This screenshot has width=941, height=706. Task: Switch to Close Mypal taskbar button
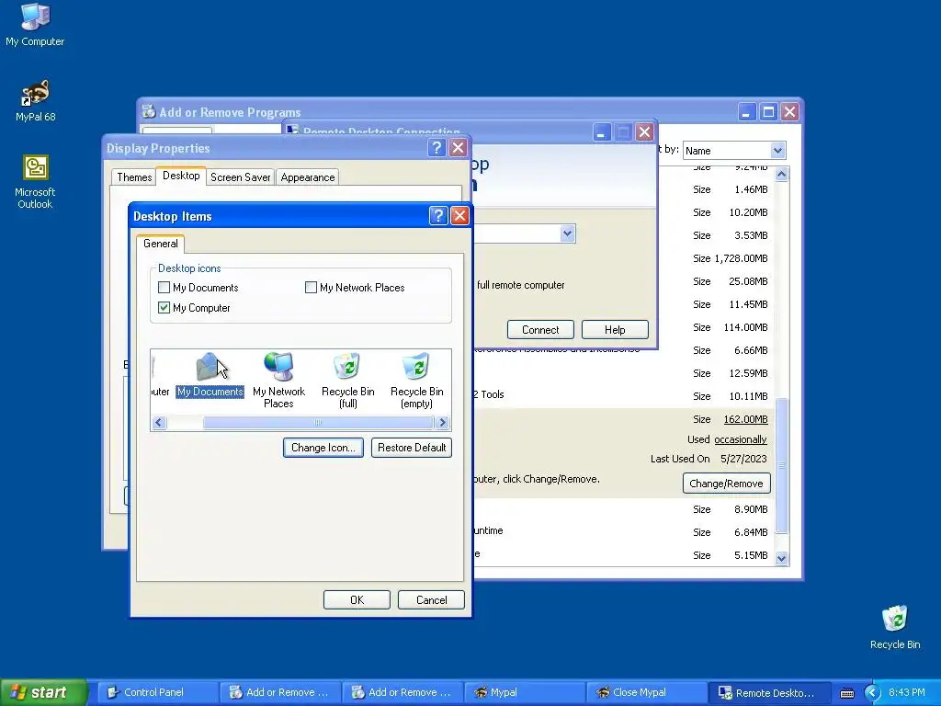click(x=646, y=692)
